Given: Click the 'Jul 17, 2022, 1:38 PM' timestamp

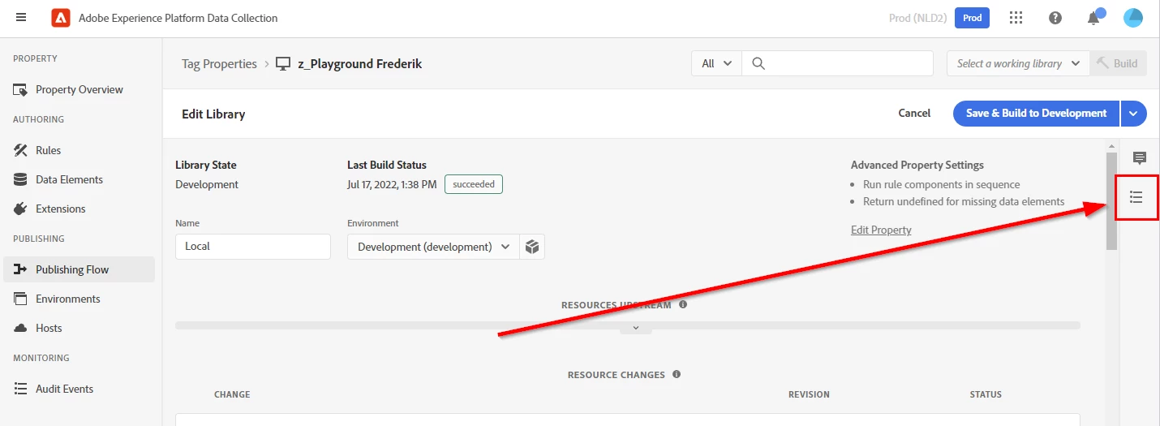Looking at the screenshot, I should coord(392,184).
